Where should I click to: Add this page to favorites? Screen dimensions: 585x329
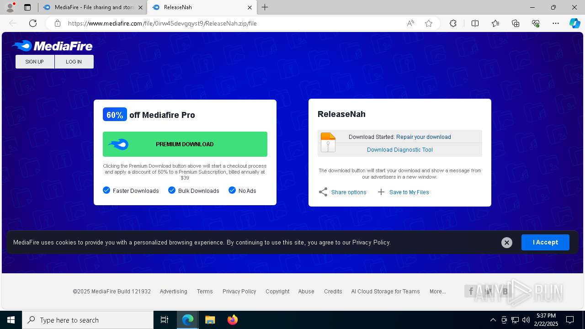click(x=429, y=23)
